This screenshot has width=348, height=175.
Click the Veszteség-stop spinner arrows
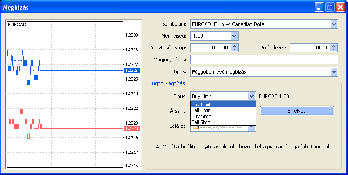point(234,48)
